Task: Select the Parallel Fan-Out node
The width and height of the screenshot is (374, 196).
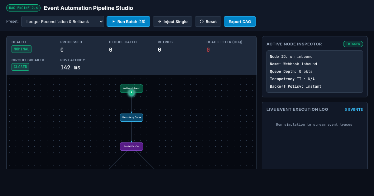Action: [x=132, y=147]
